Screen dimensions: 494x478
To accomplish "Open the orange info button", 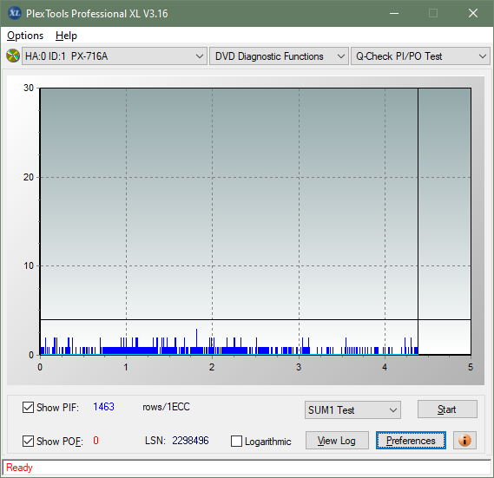I will pyautogui.click(x=464, y=440).
